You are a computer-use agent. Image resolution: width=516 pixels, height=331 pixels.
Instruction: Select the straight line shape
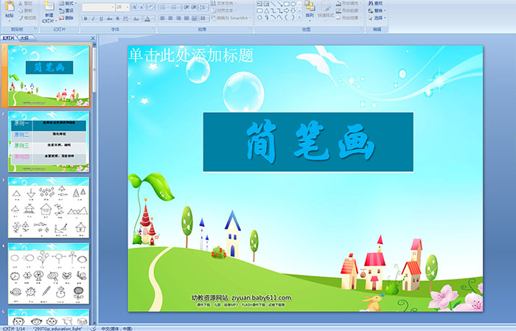pos(273,4)
